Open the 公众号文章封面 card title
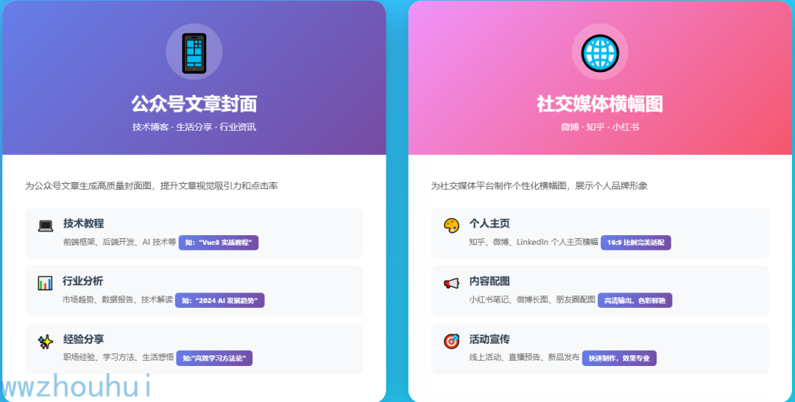The image size is (795, 402). click(x=194, y=104)
